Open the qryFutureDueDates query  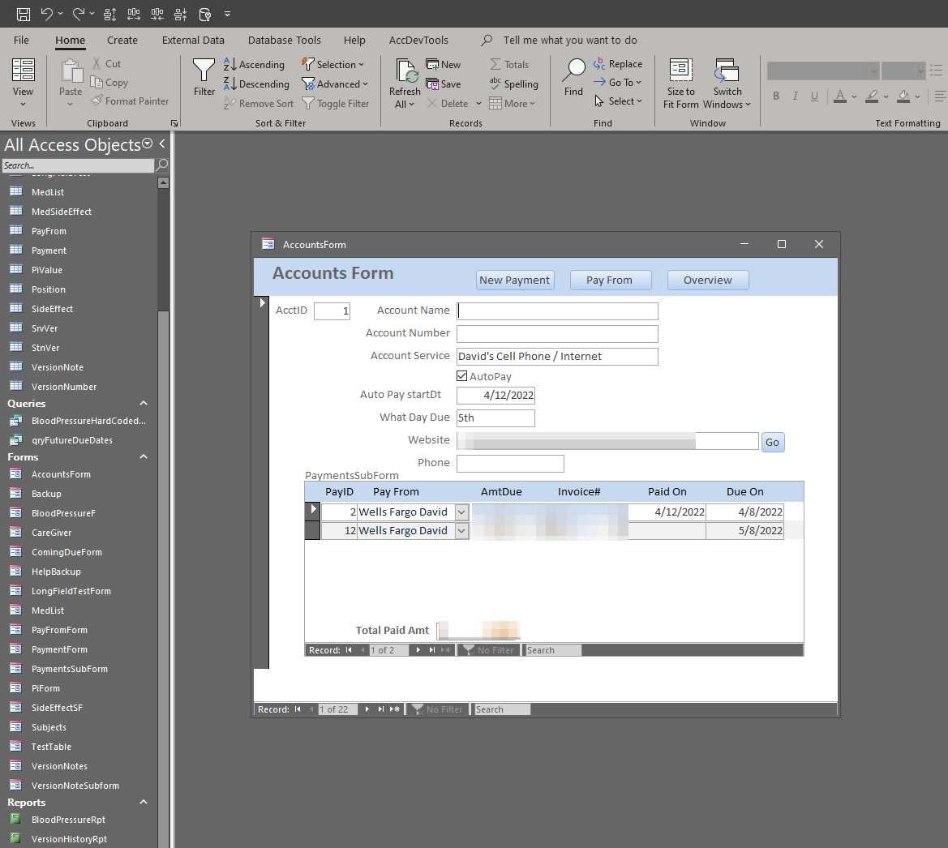72,440
